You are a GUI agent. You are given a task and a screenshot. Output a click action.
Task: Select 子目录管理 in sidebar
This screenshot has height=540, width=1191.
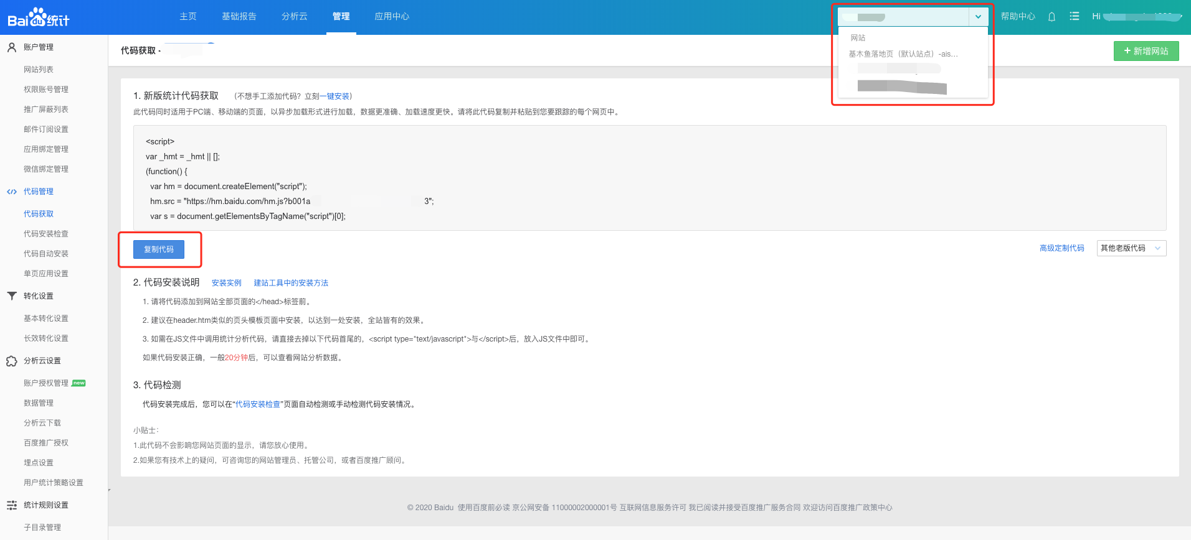[x=42, y=528]
